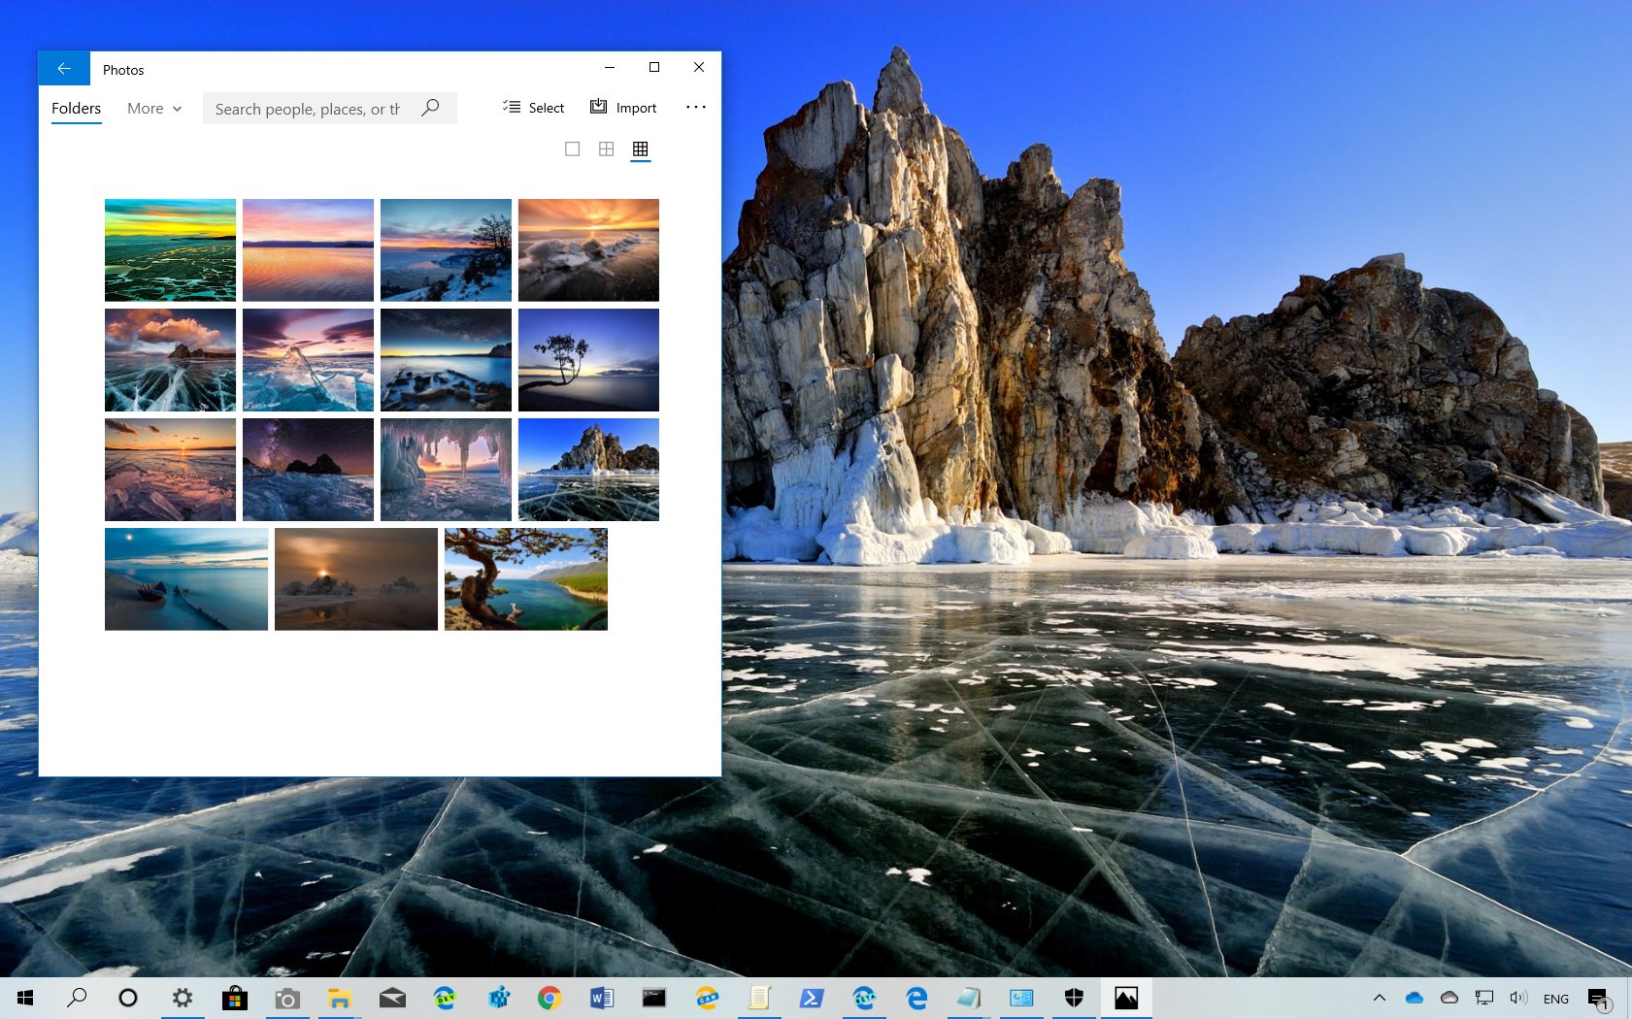Expand the More navigation dropdown
The width and height of the screenshot is (1632, 1019).
point(152,108)
